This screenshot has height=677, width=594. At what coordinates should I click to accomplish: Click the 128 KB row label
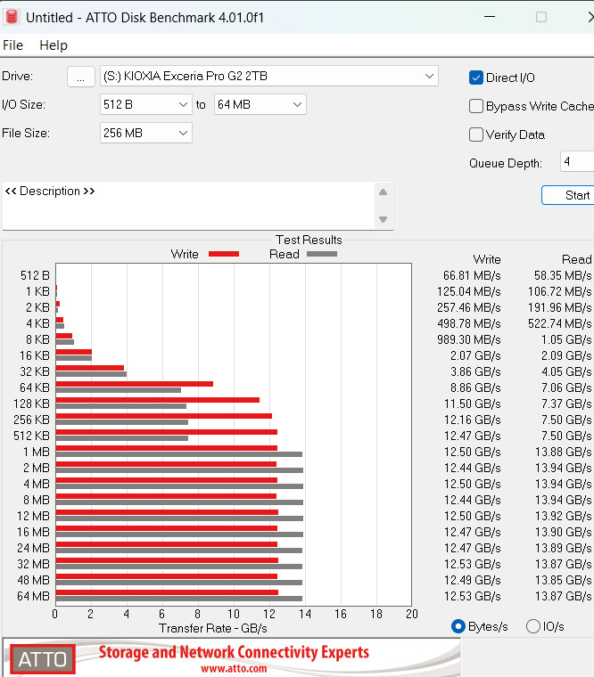click(31, 404)
